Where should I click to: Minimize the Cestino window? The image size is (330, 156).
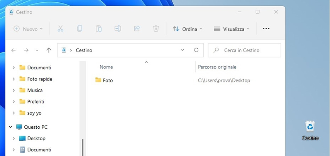[240, 12]
